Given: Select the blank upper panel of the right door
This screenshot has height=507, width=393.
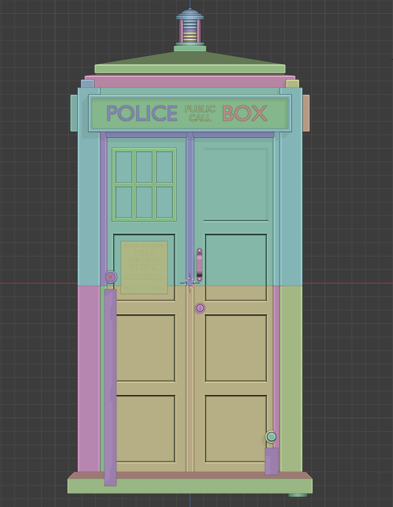Looking at the screenshot, I should 236,185.
